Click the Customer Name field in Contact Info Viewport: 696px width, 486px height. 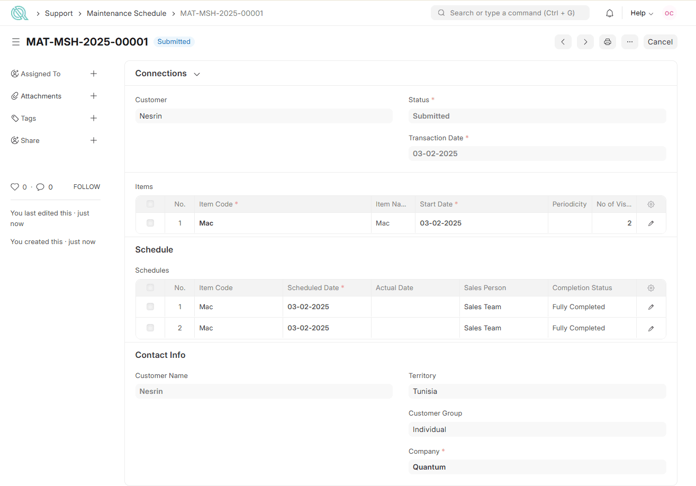(264, 391)
